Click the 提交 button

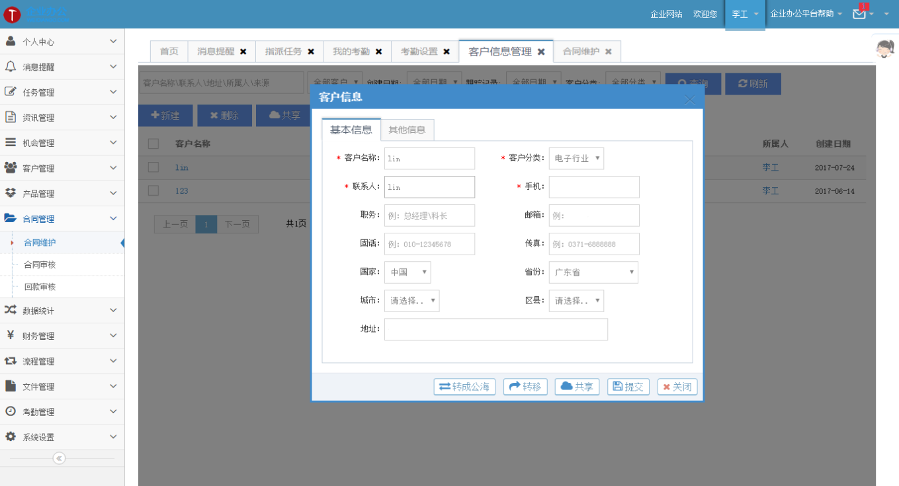628,387
